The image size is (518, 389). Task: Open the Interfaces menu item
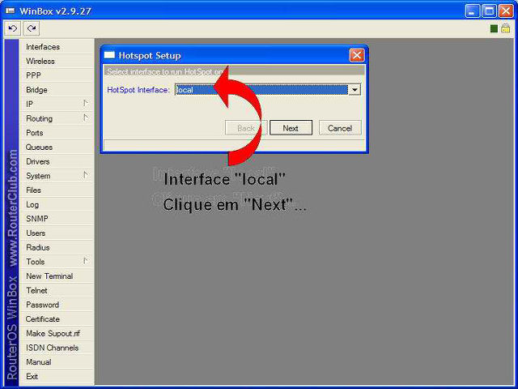point(57,47)
